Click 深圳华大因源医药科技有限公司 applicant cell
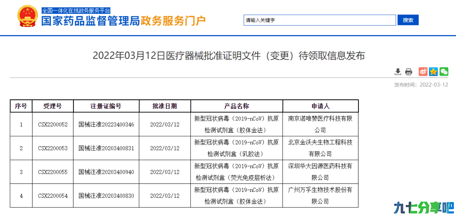Screen dimensions: 456x216 click(320, 172)
